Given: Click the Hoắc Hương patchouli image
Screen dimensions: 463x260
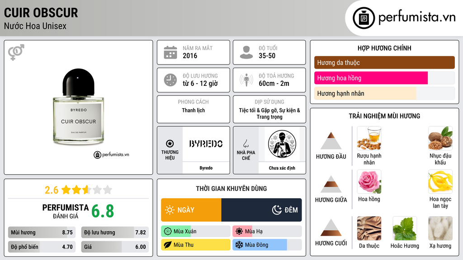Looking at the screenshot, I should click(405, 228).
